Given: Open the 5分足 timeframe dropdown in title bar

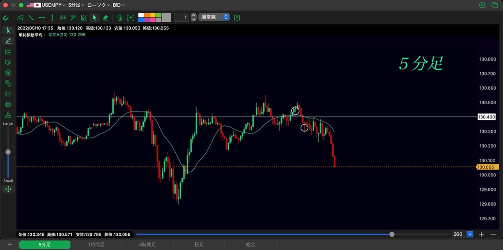Looking at the screenshot, I should click(x=76, y=5).
